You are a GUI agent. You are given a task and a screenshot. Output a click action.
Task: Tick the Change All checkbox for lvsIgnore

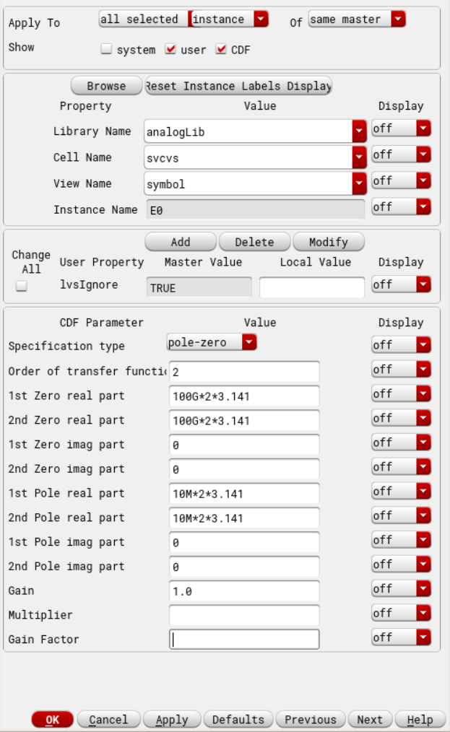(x=22, y=286)
